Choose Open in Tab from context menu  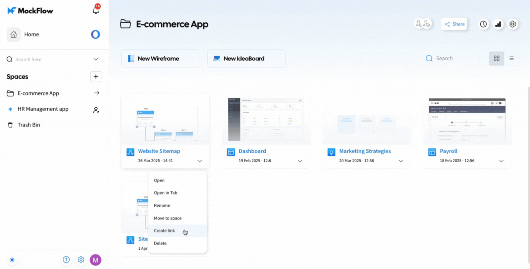(177, 193)
